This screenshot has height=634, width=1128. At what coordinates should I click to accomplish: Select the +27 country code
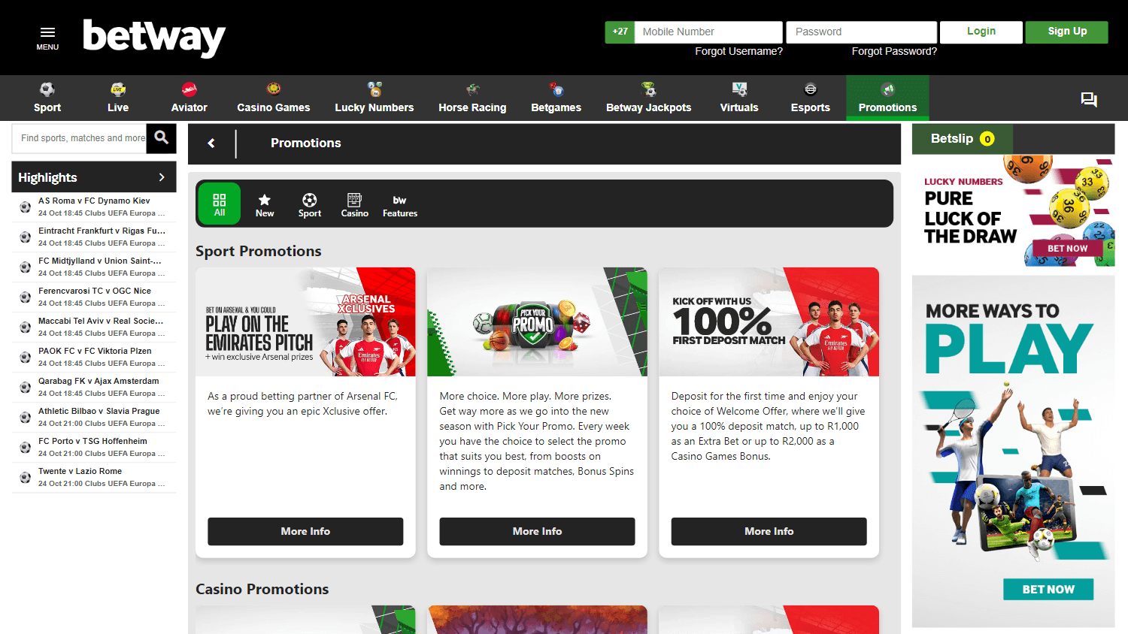coord(620,32)
